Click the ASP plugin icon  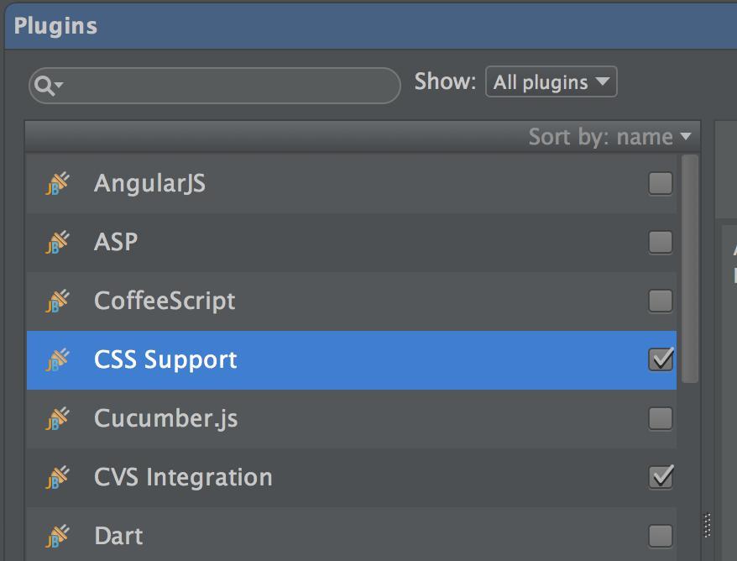point(57,243)
